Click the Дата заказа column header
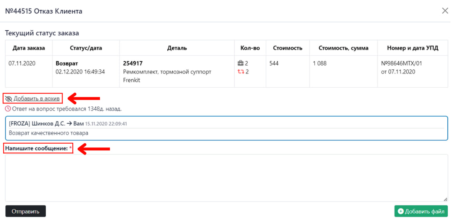This screenshot has height=223, width=457. [x=29, y=48]
